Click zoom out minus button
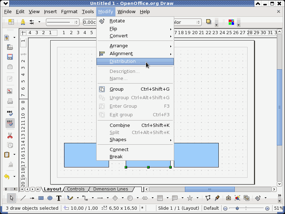285x214 pixels. pos(225,208)
